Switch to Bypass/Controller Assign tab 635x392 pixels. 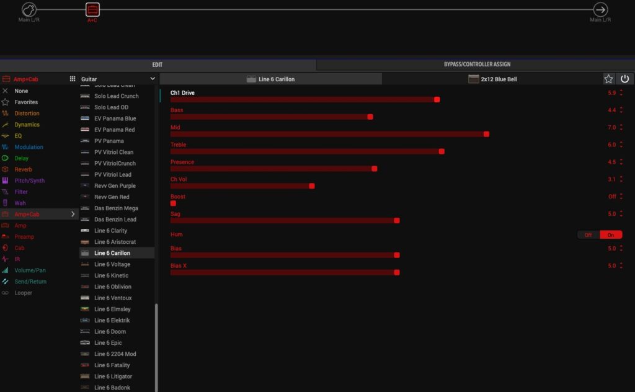pos(476,65)
